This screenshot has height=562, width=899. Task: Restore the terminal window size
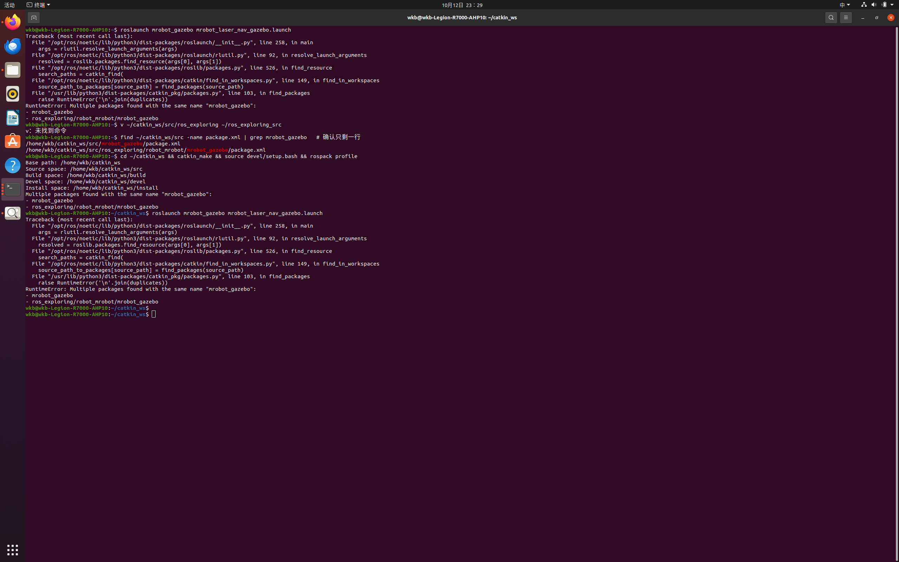point(877,18)
